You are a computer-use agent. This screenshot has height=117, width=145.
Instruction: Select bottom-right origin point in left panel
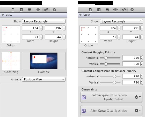(18, 41)
